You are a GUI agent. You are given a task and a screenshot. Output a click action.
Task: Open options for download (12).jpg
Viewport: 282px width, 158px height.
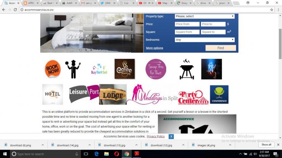click(183, 145)
